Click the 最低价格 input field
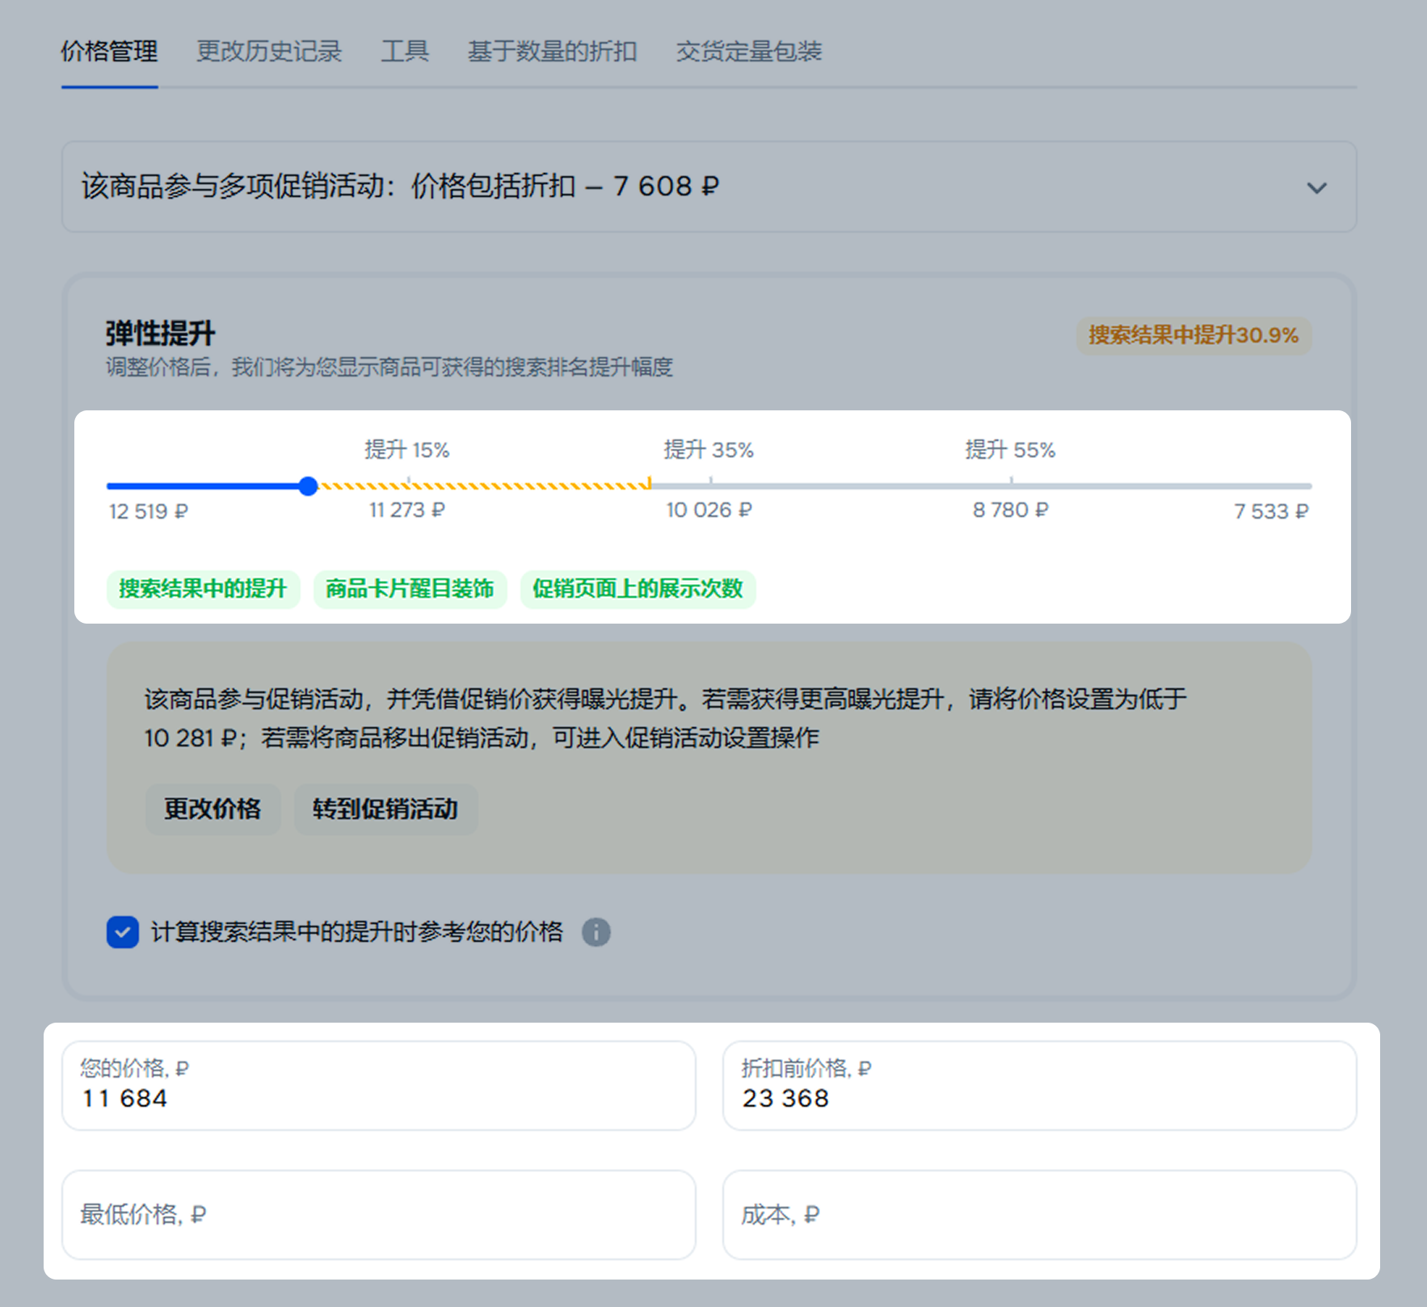1427x1307 pixels. (378, 1215)
